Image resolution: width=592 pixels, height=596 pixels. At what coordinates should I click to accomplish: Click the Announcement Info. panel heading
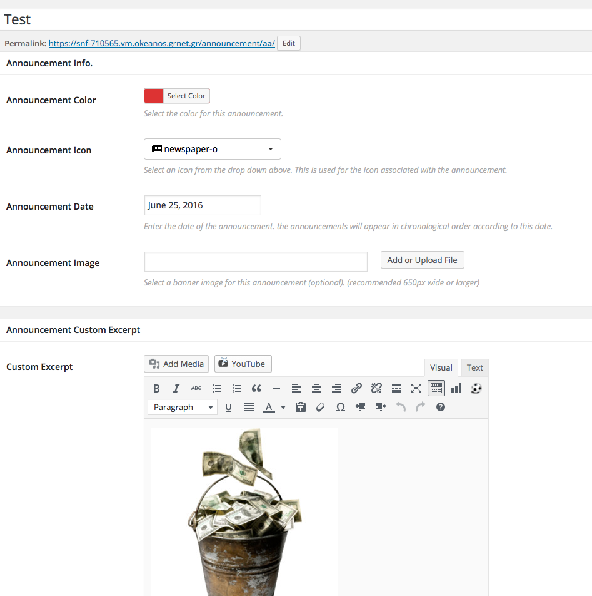coord(49,63)
